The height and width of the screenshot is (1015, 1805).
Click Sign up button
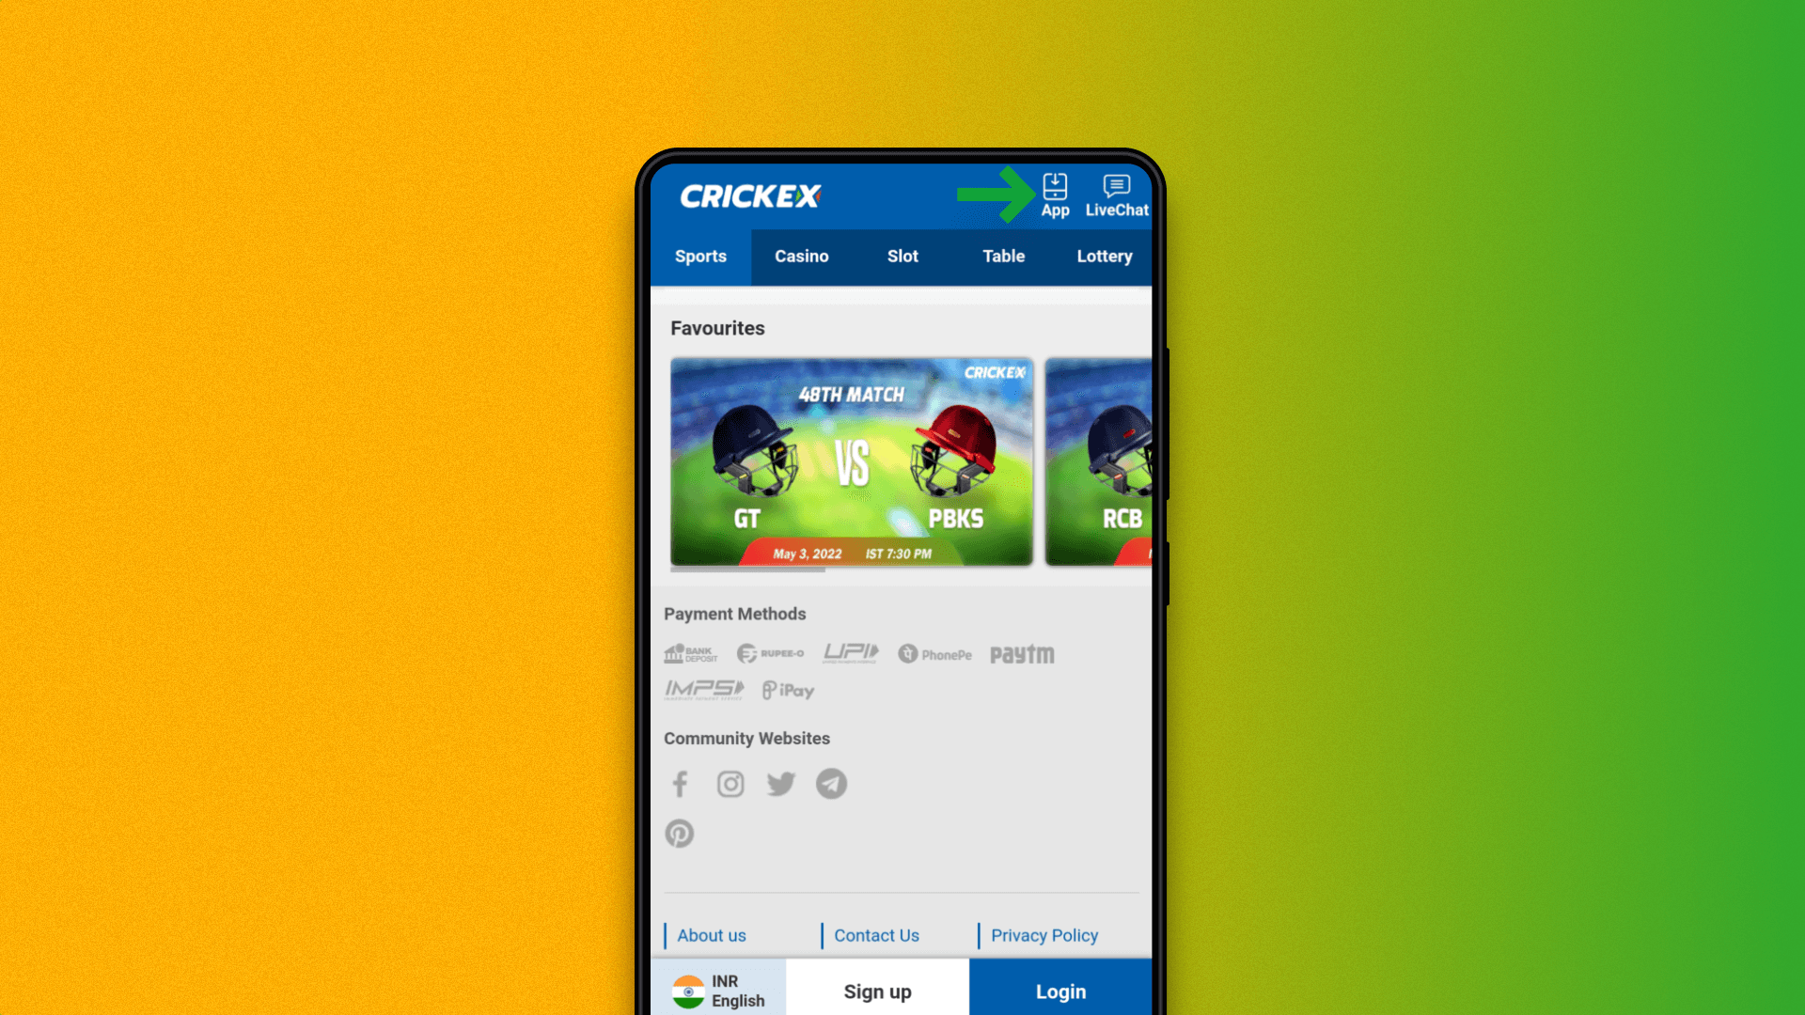click(876, 992)
